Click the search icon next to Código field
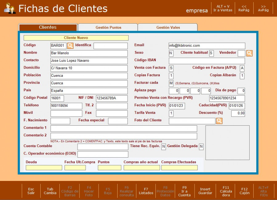277x200 pixels. click(x=70, y=46)
